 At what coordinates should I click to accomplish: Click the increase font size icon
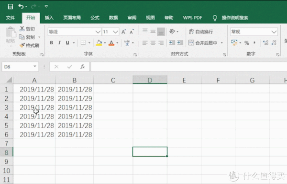[x=124, y=32]
